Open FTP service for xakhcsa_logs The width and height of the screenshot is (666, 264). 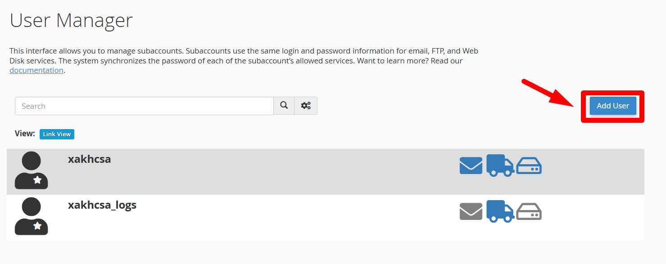[x=500, y=211]
